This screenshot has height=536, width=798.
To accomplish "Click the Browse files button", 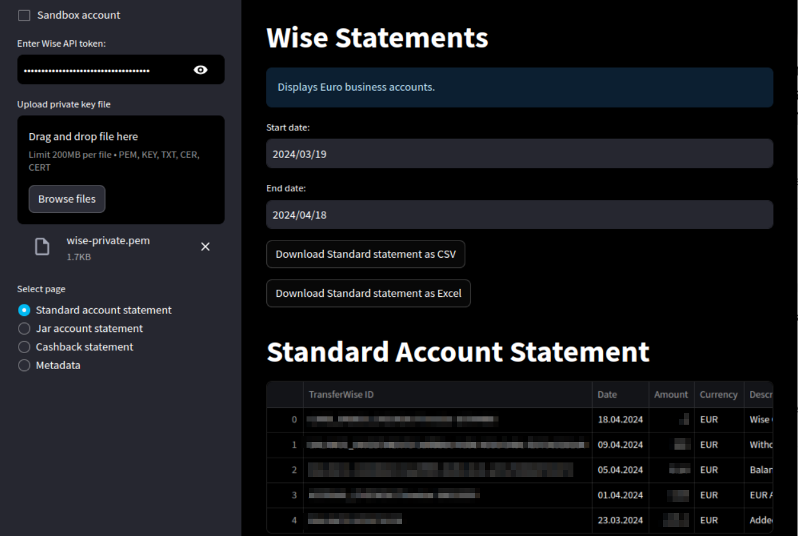I will tap(67, 199).
